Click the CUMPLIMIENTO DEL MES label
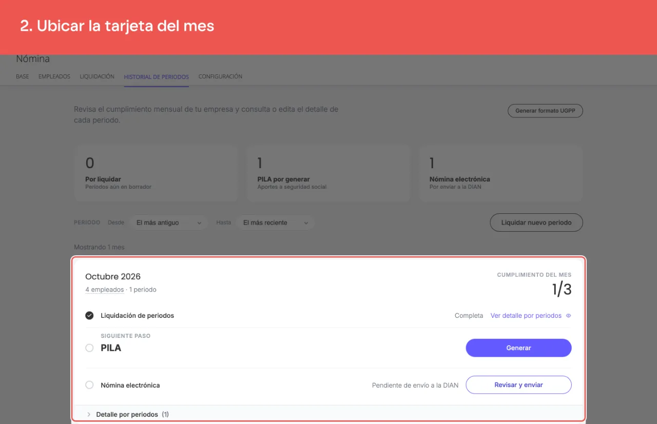Screen dimensions: 657x424 534,275
